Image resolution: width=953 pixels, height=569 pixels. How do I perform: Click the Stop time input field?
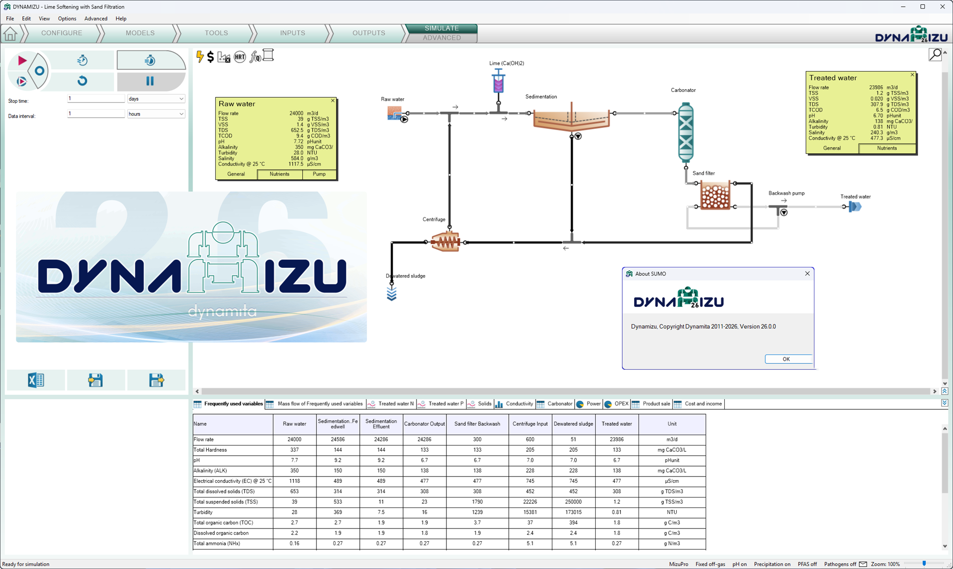(x=96, y=99)
